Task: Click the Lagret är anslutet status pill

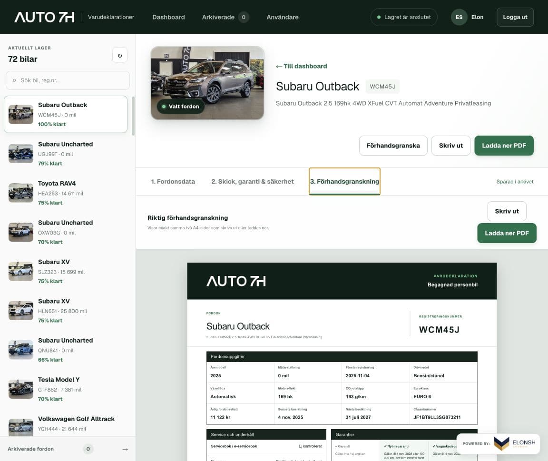Action: (404, 17)
